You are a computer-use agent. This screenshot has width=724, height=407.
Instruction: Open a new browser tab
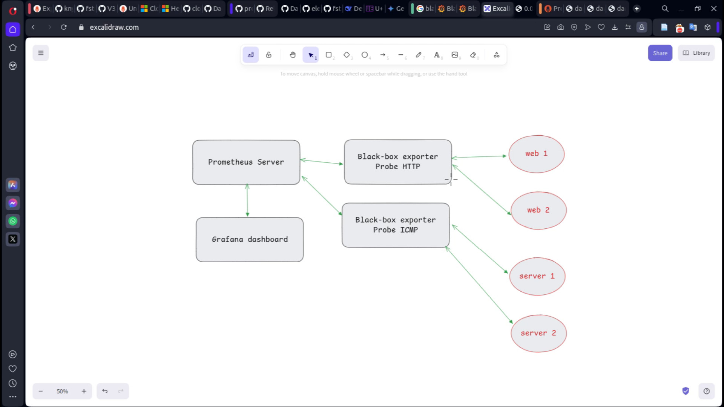tap(637, 8)
